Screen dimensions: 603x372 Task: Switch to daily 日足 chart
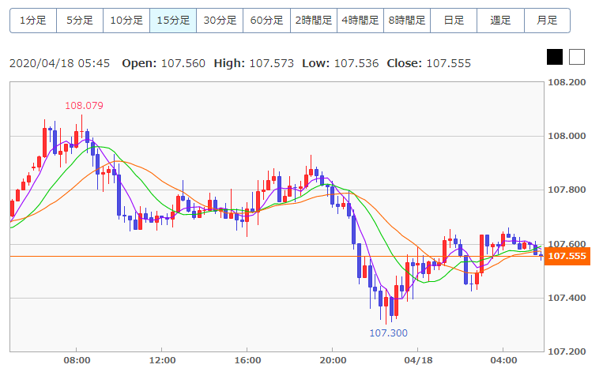454,21
